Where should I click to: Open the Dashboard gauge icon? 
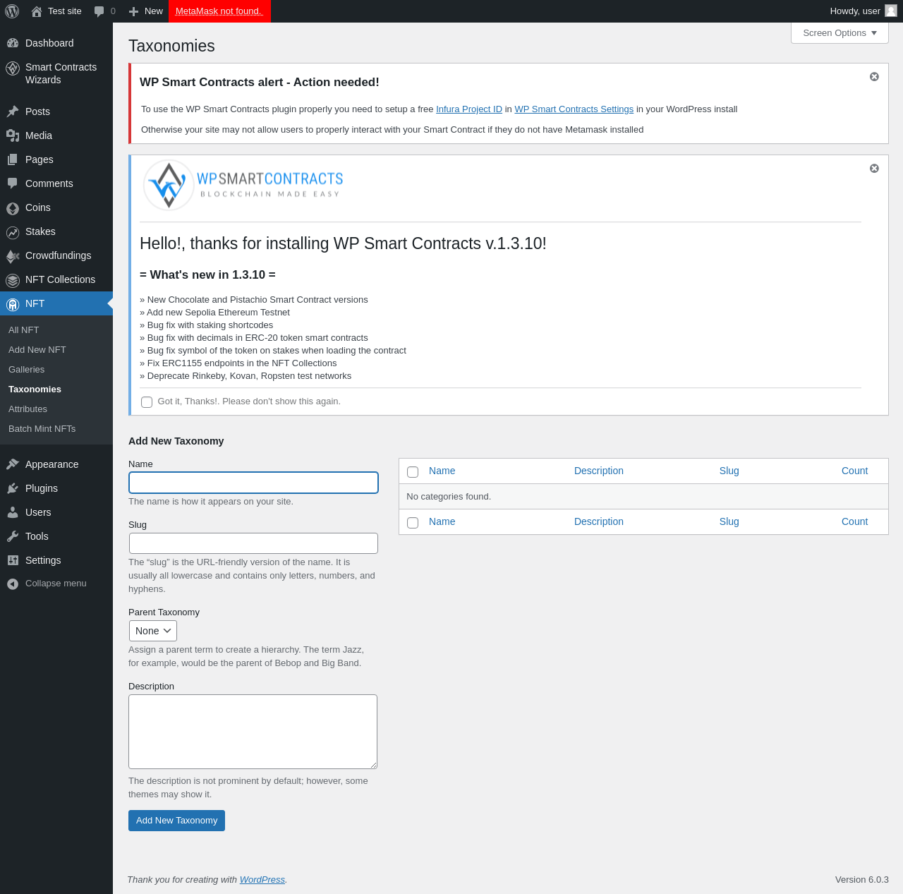13,43
